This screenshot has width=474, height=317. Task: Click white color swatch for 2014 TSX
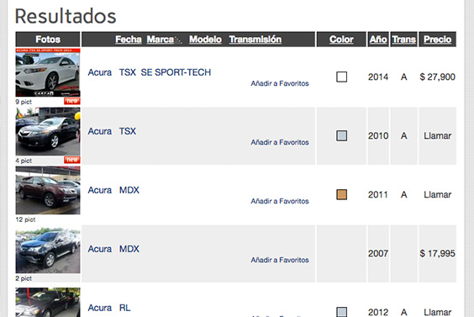[341, 77]
